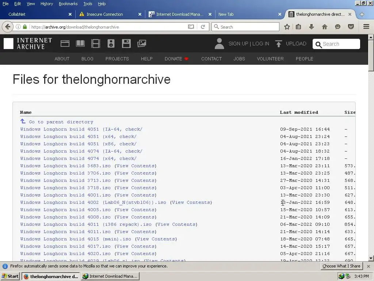This screenshot has width=374, height=281.
Task: Open site information icon in address bar
Action: tap(18, 27)
